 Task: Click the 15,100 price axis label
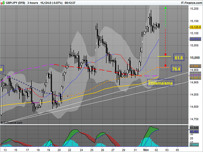(x=194, y=33)
